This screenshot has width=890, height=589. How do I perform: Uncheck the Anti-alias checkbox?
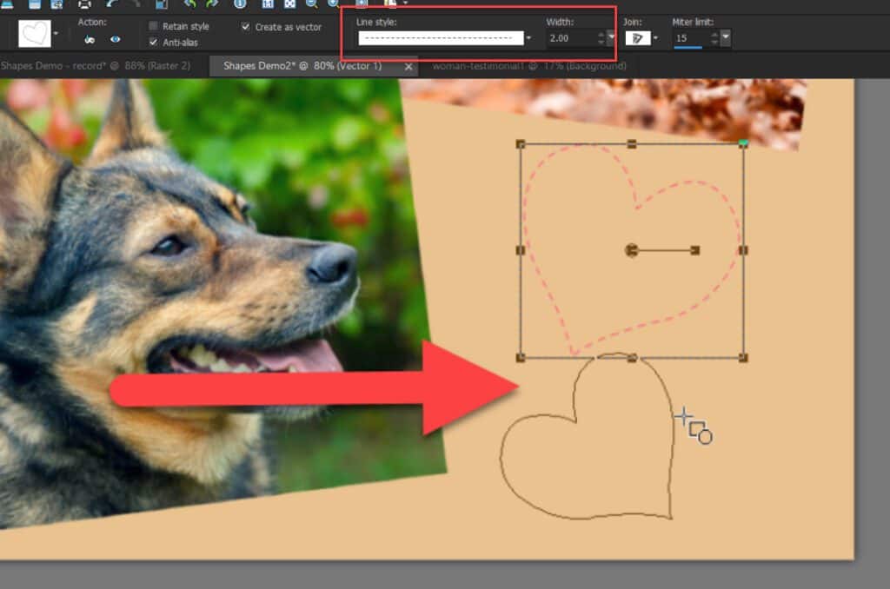(154, 42)
